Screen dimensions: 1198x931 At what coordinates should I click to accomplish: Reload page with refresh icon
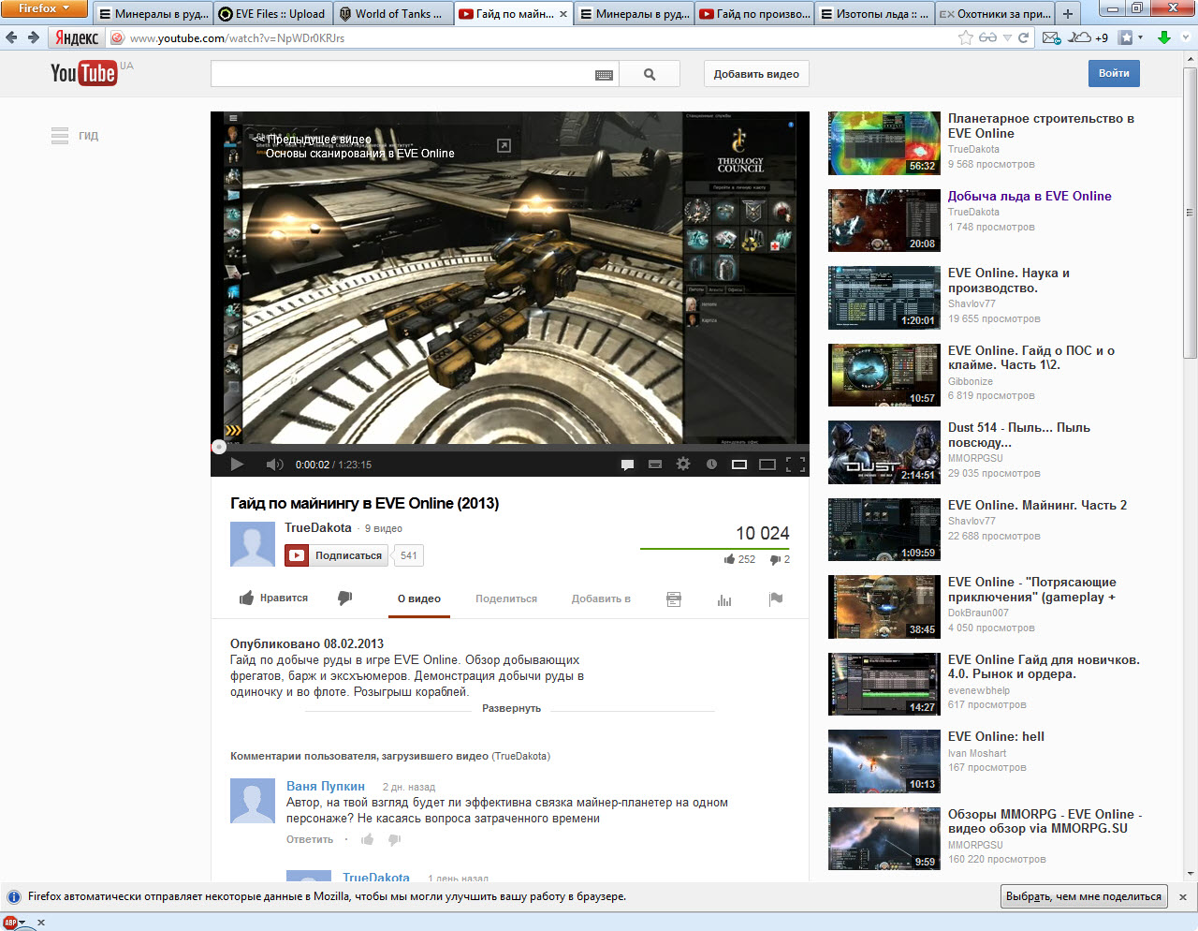coord(1024,37)
